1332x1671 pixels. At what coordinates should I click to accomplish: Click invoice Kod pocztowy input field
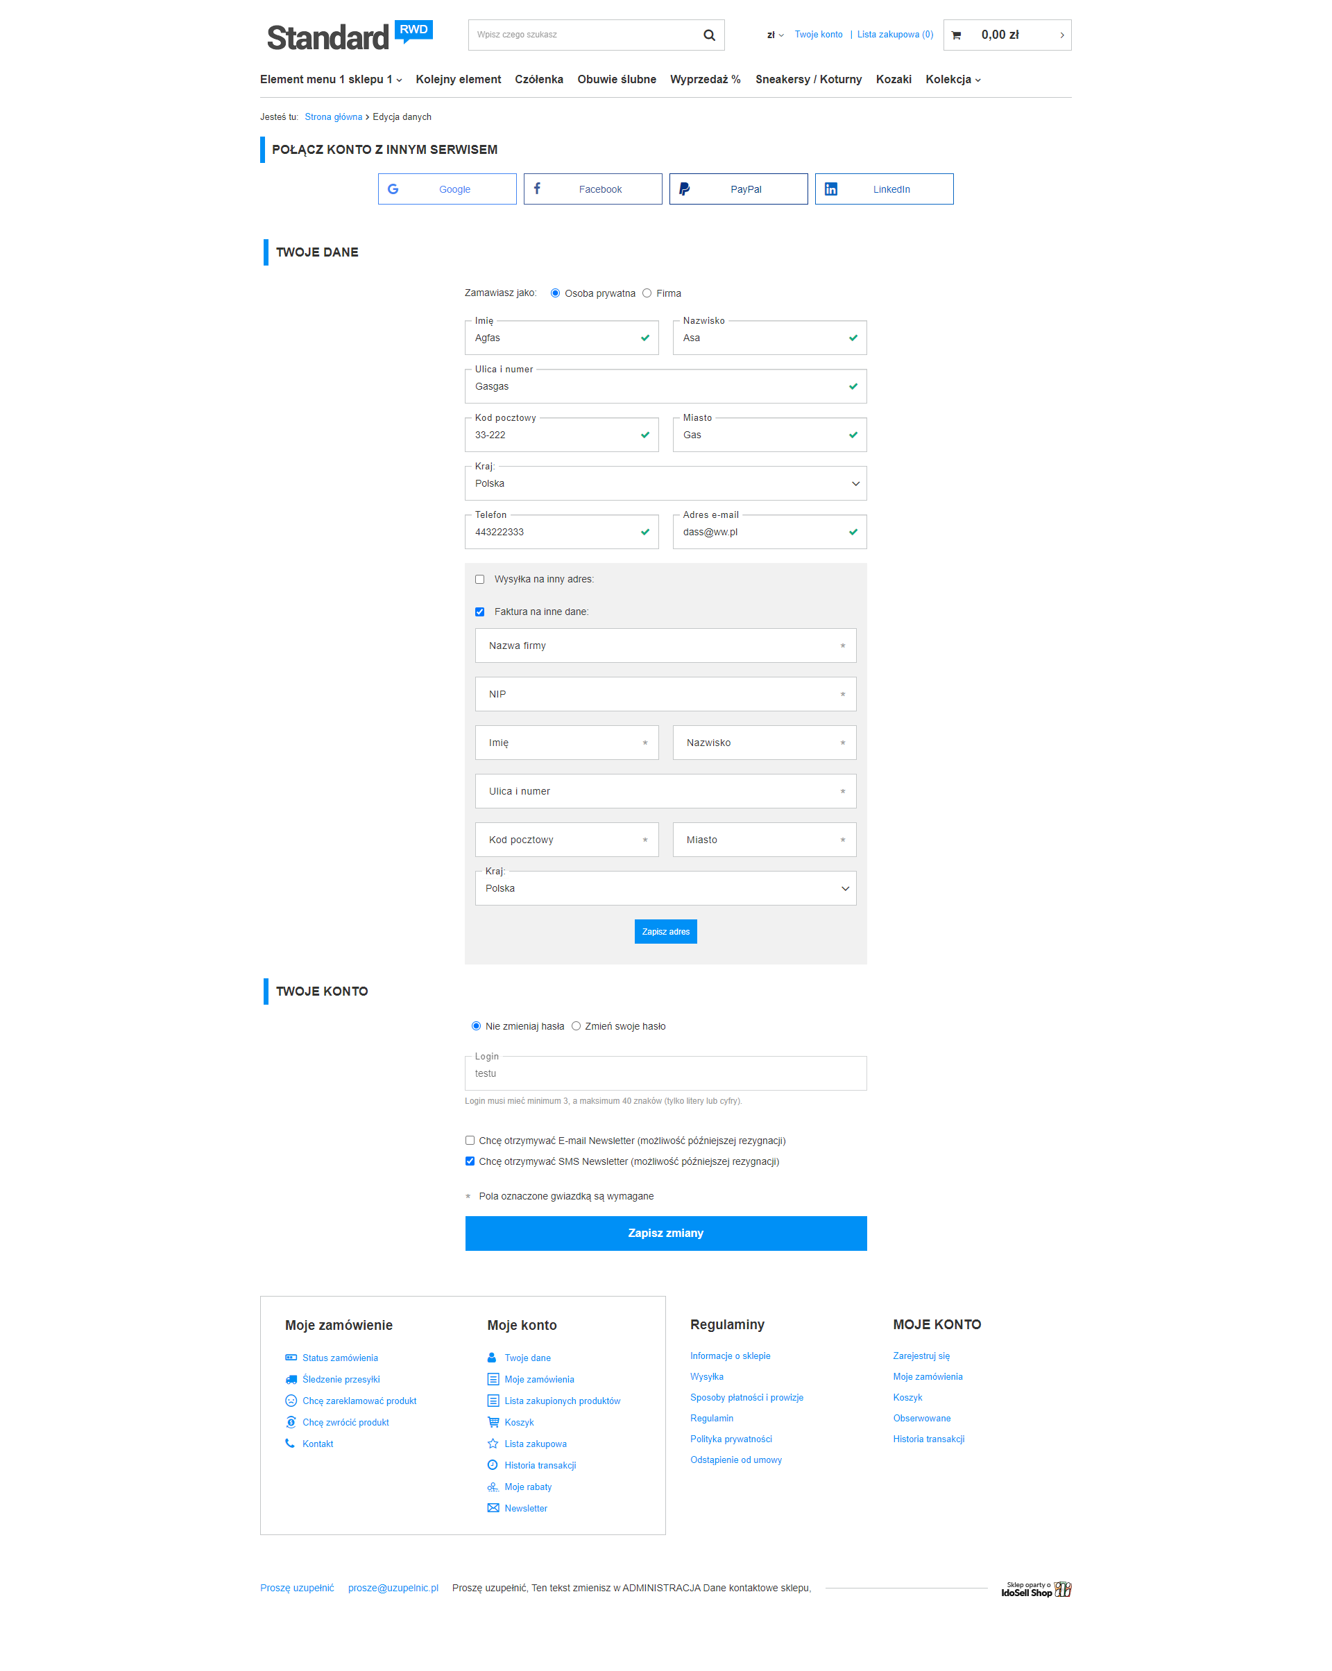tap(567, 840)
